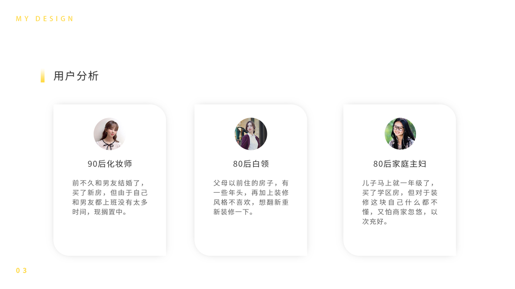Click the description starting 父母以前住的房子
Image resolution: width=515 pixels, height=289 pixels.
251,197
